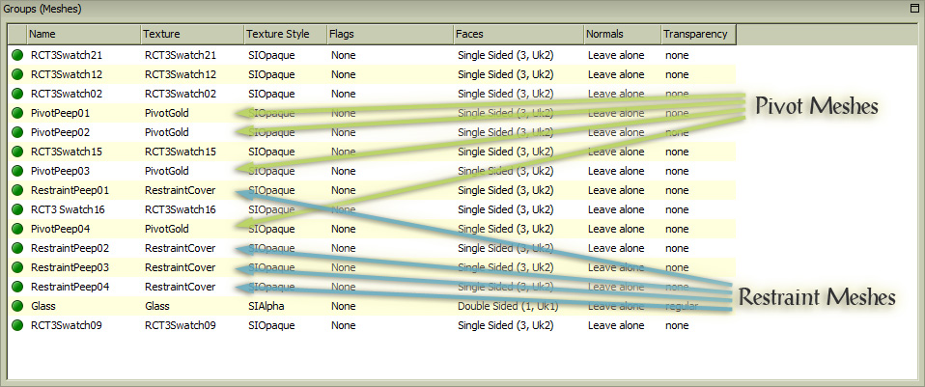Click the green icon beside RCT3Swatch15

[x=17, y=152]
